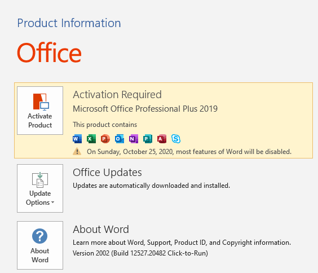The width and height of the screenshot is (318, 273).
Task: Select the Activation Required heading
Action: (x=117, y=95)
